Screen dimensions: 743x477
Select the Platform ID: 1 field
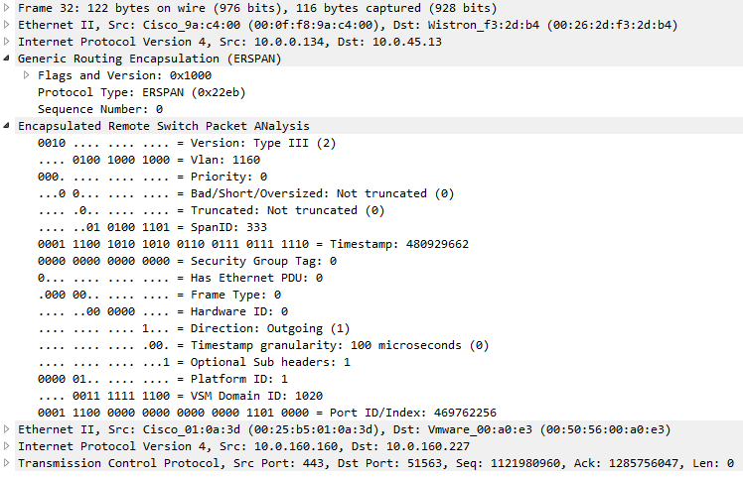pos(163,379)
